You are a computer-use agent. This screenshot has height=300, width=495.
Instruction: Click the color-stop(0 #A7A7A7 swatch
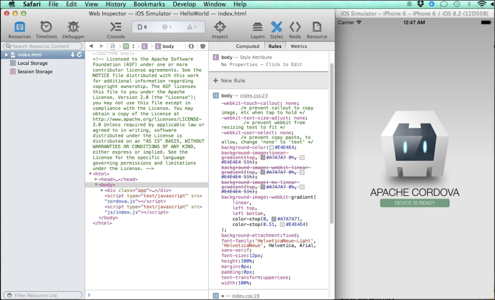click(x=274, y=219)
